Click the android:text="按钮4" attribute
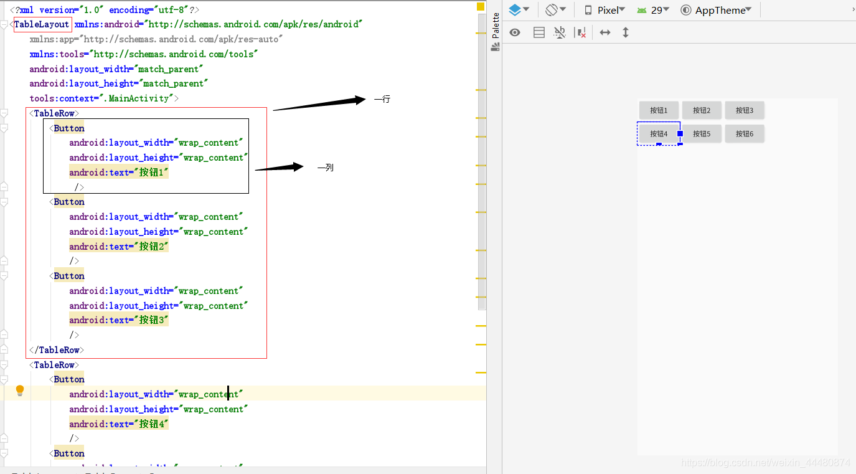Image resolution: width=856 pixels, height=474 pixels. (119, 424)
